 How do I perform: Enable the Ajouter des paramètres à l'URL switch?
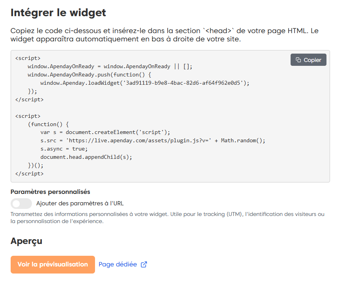[x=21, y=203]
